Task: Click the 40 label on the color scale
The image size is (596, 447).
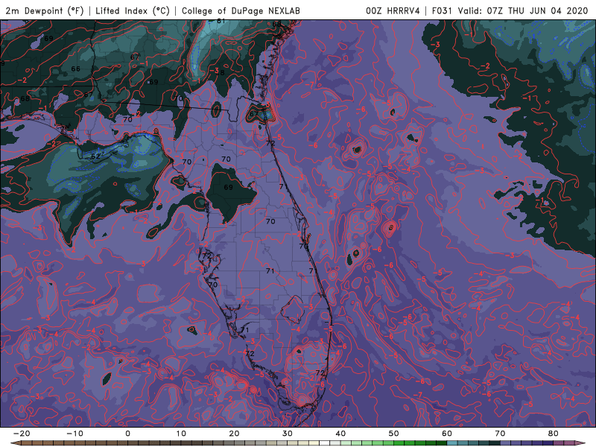Action: click(x=340, y=434)
